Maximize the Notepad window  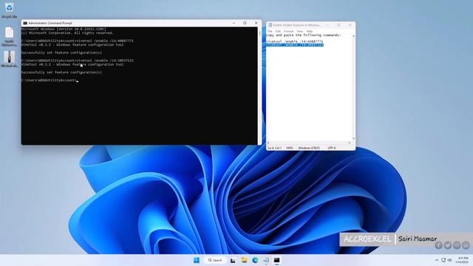click(338, 25)
